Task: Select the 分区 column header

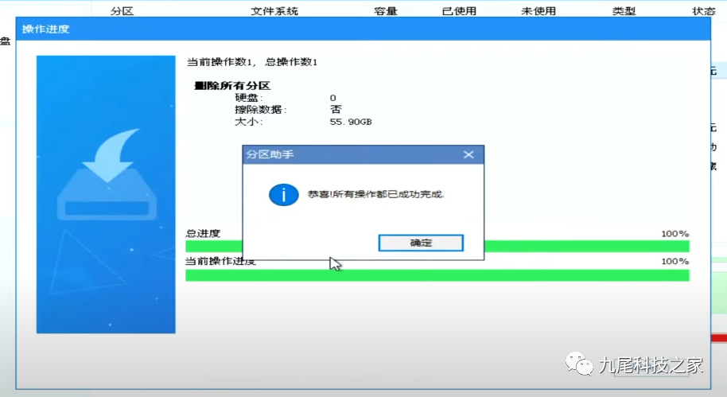Action: [122, 12]
